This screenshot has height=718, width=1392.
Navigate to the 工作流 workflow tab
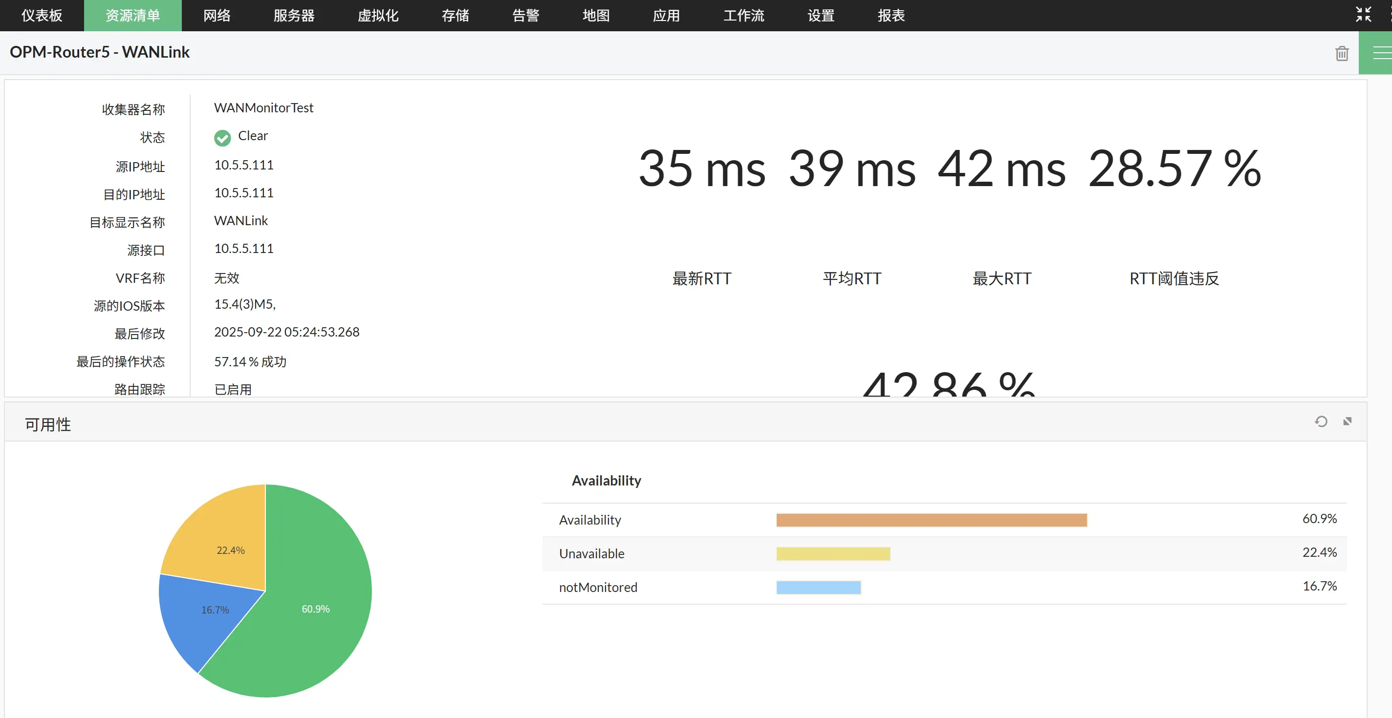(743, 16)
